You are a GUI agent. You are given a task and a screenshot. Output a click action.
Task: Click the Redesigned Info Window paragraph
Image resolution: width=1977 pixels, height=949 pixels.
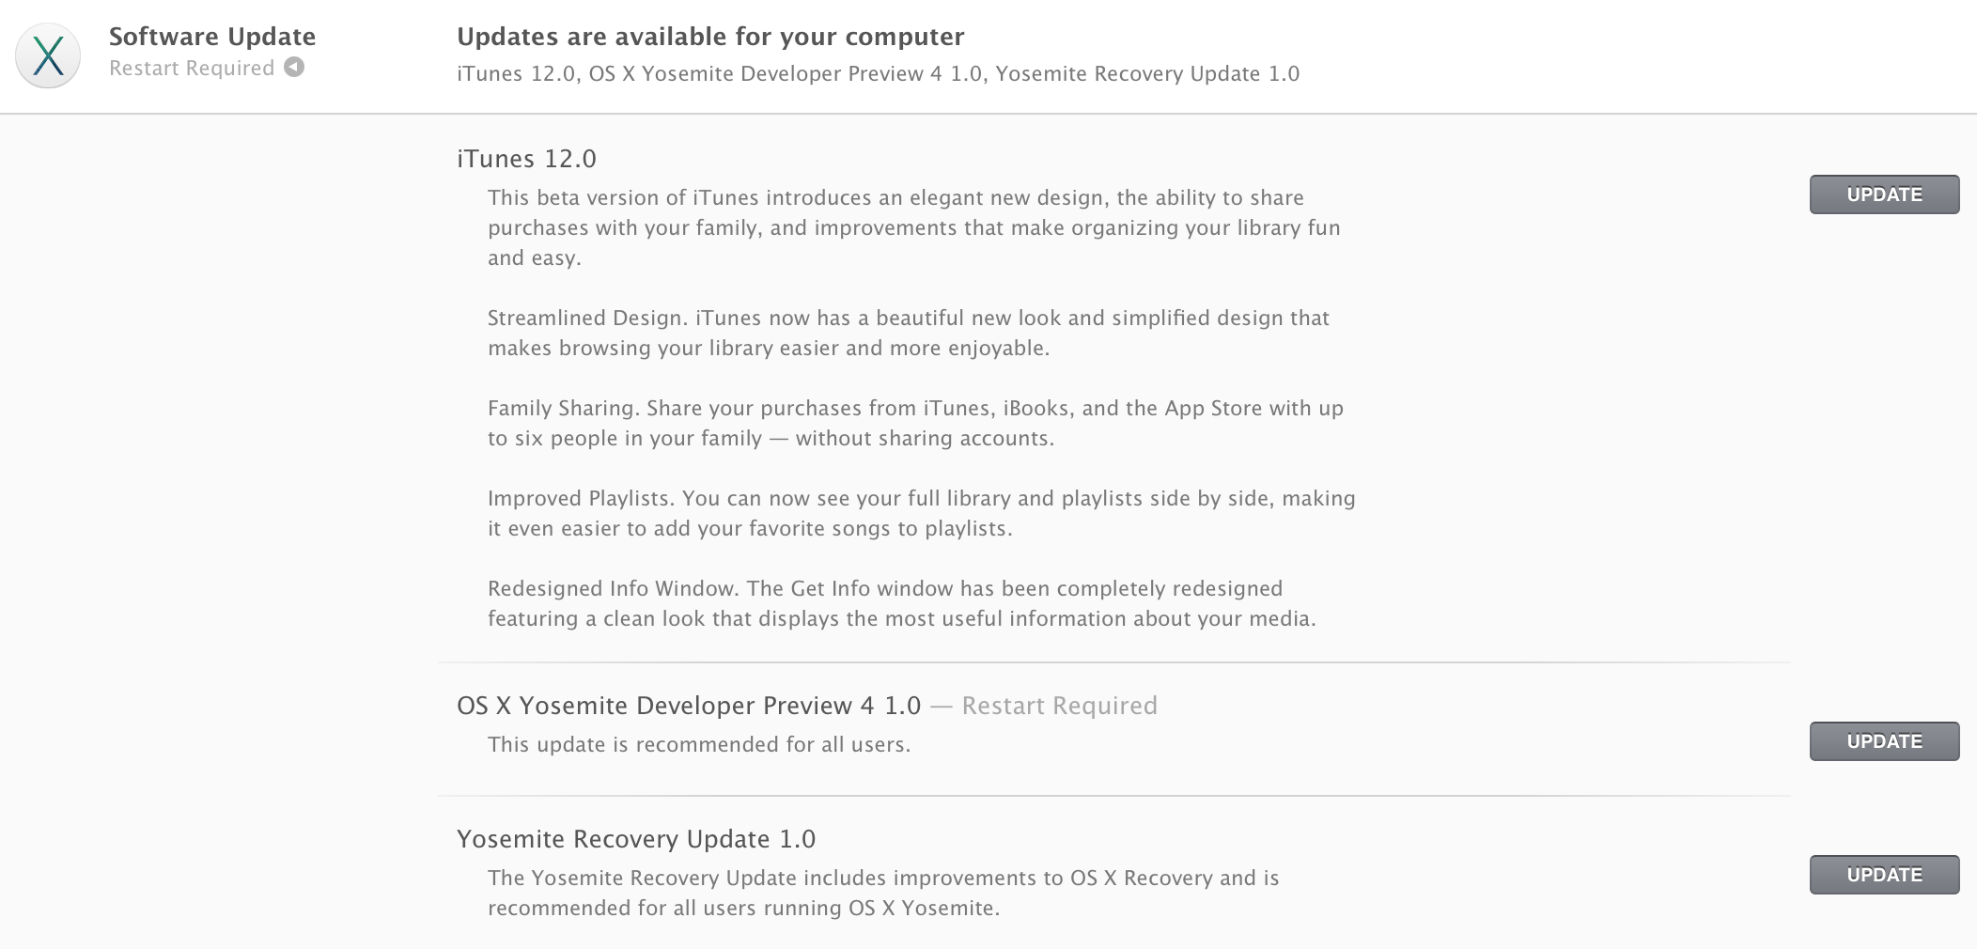[x=901, y=603]
